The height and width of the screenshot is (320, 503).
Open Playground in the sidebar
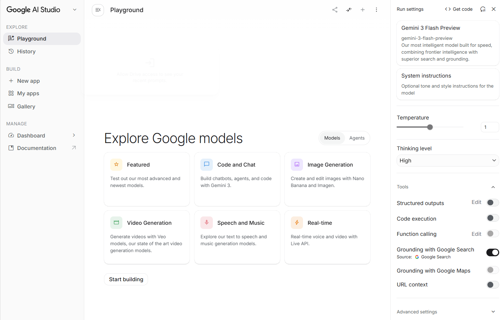[x=42, y=39]
